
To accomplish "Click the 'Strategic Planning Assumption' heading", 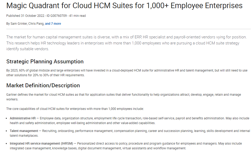I will (x=45, y=62).
